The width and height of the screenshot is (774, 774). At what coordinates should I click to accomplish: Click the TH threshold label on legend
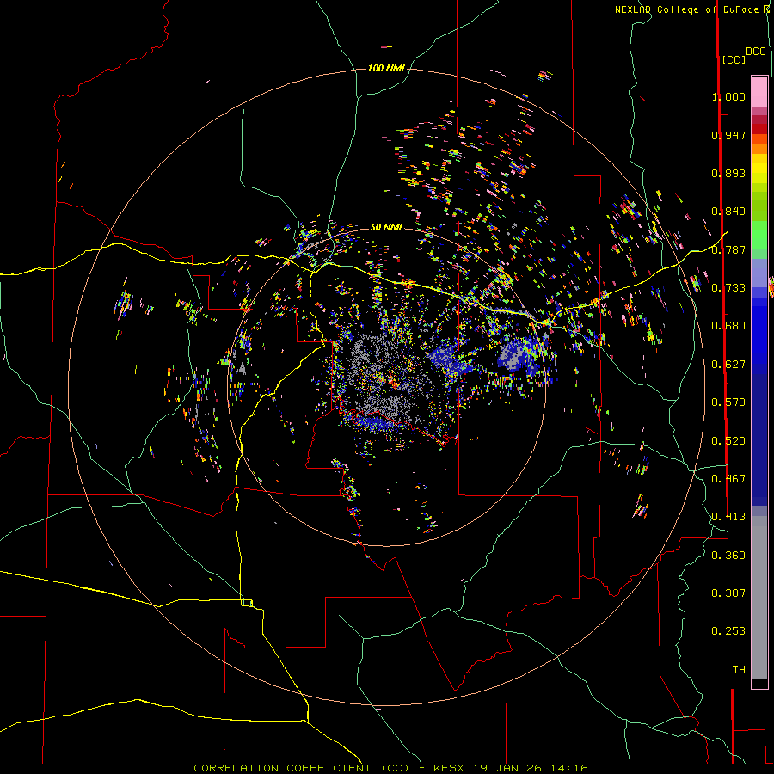pos(739,670)
